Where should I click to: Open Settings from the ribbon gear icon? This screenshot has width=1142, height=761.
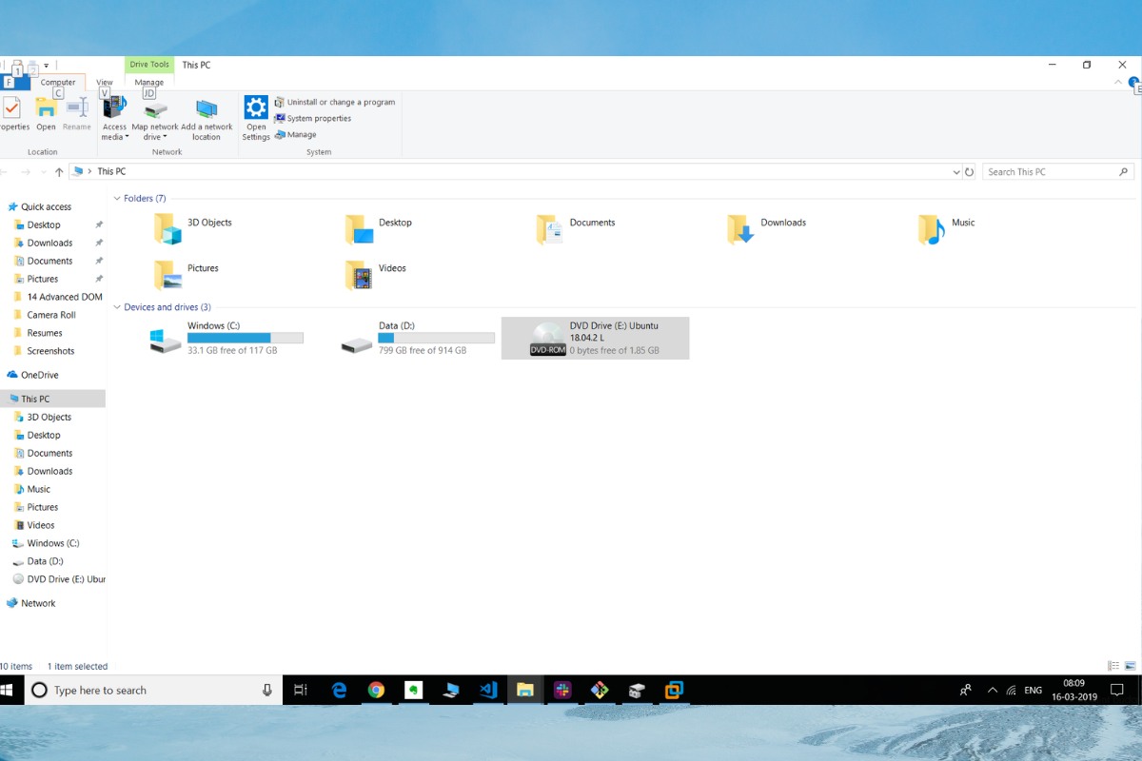point(256,107)
